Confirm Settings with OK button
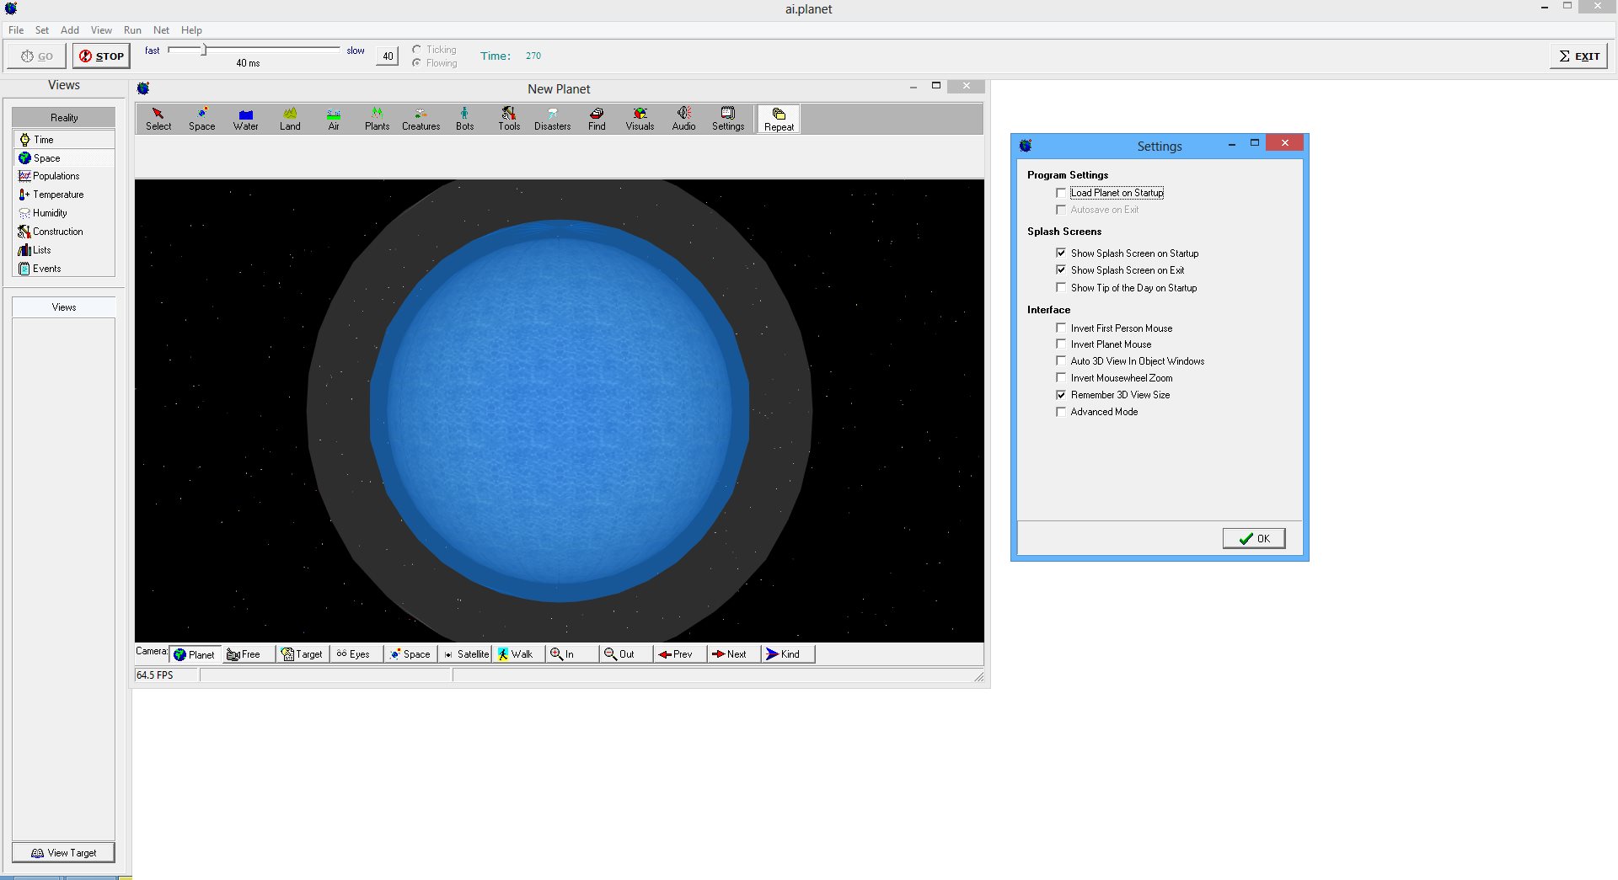The width and height of the screenshot is (1618, 880). 1254,539
